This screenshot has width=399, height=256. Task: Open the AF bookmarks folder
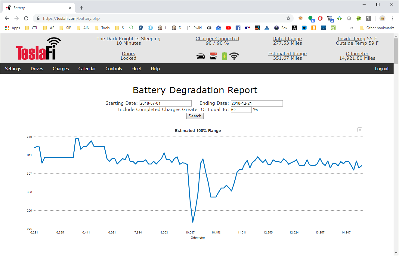point(48,28)
